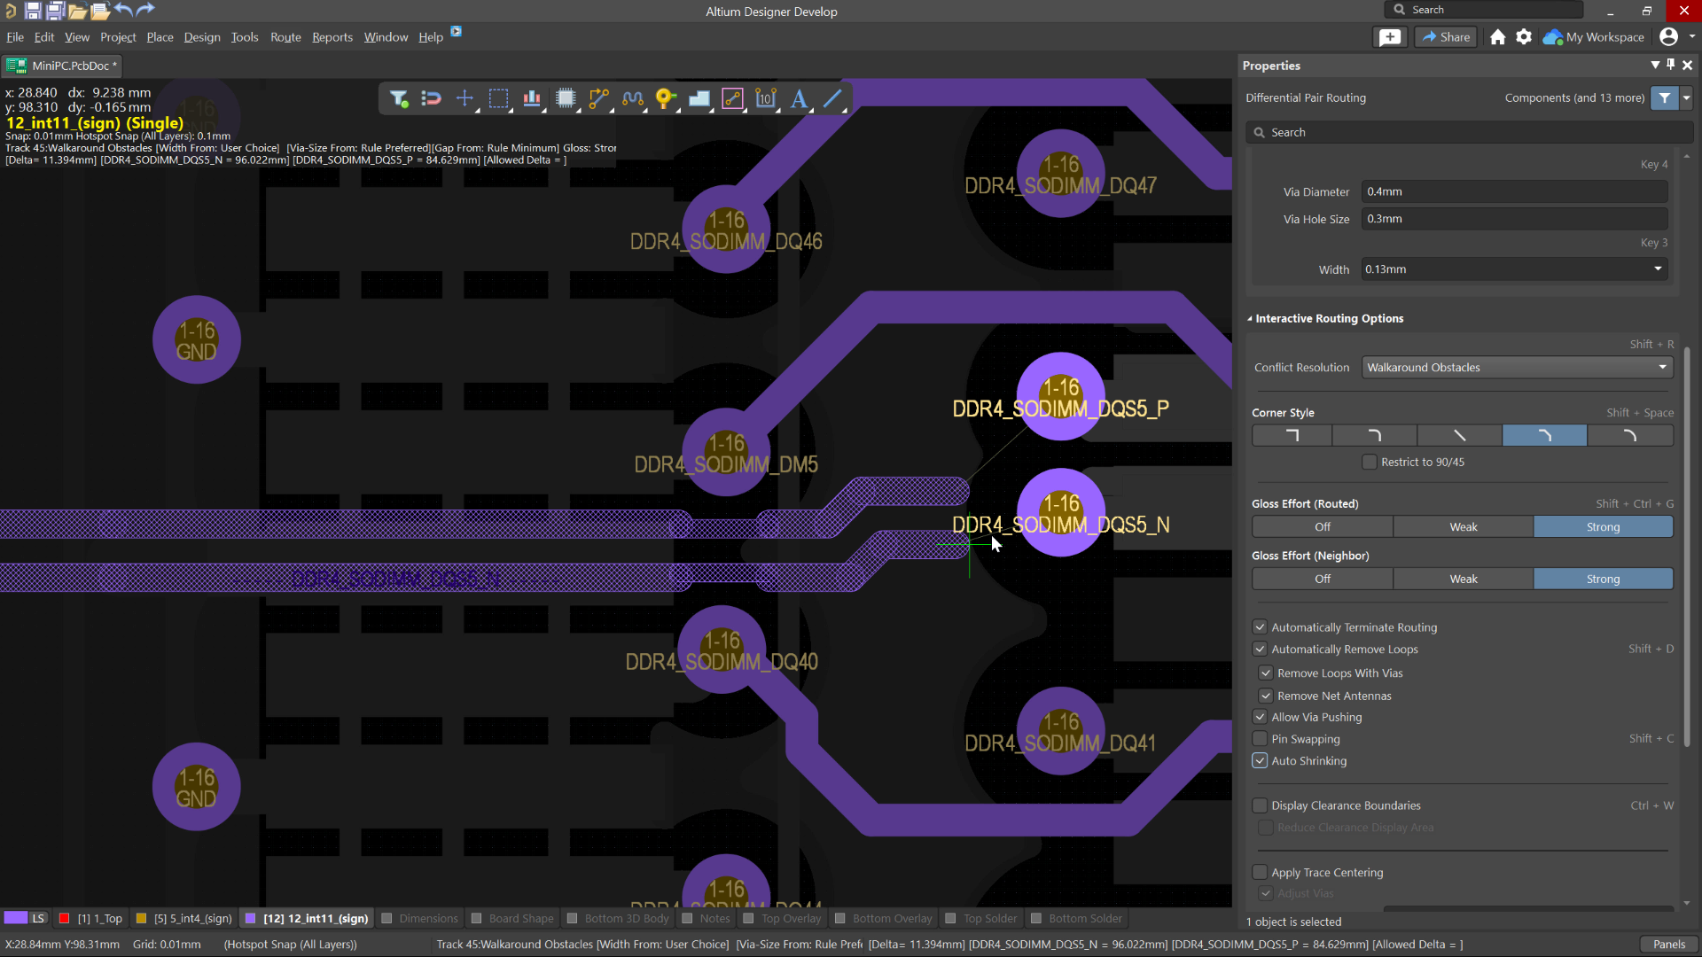Open the Width 0.13mm dropdown

pyautogui.click(x=1658, y=269)
